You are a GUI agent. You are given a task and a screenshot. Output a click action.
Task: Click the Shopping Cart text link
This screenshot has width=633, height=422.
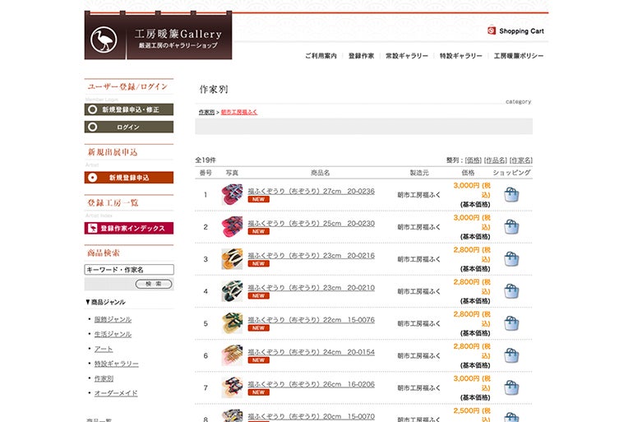(x=521, y=31)
